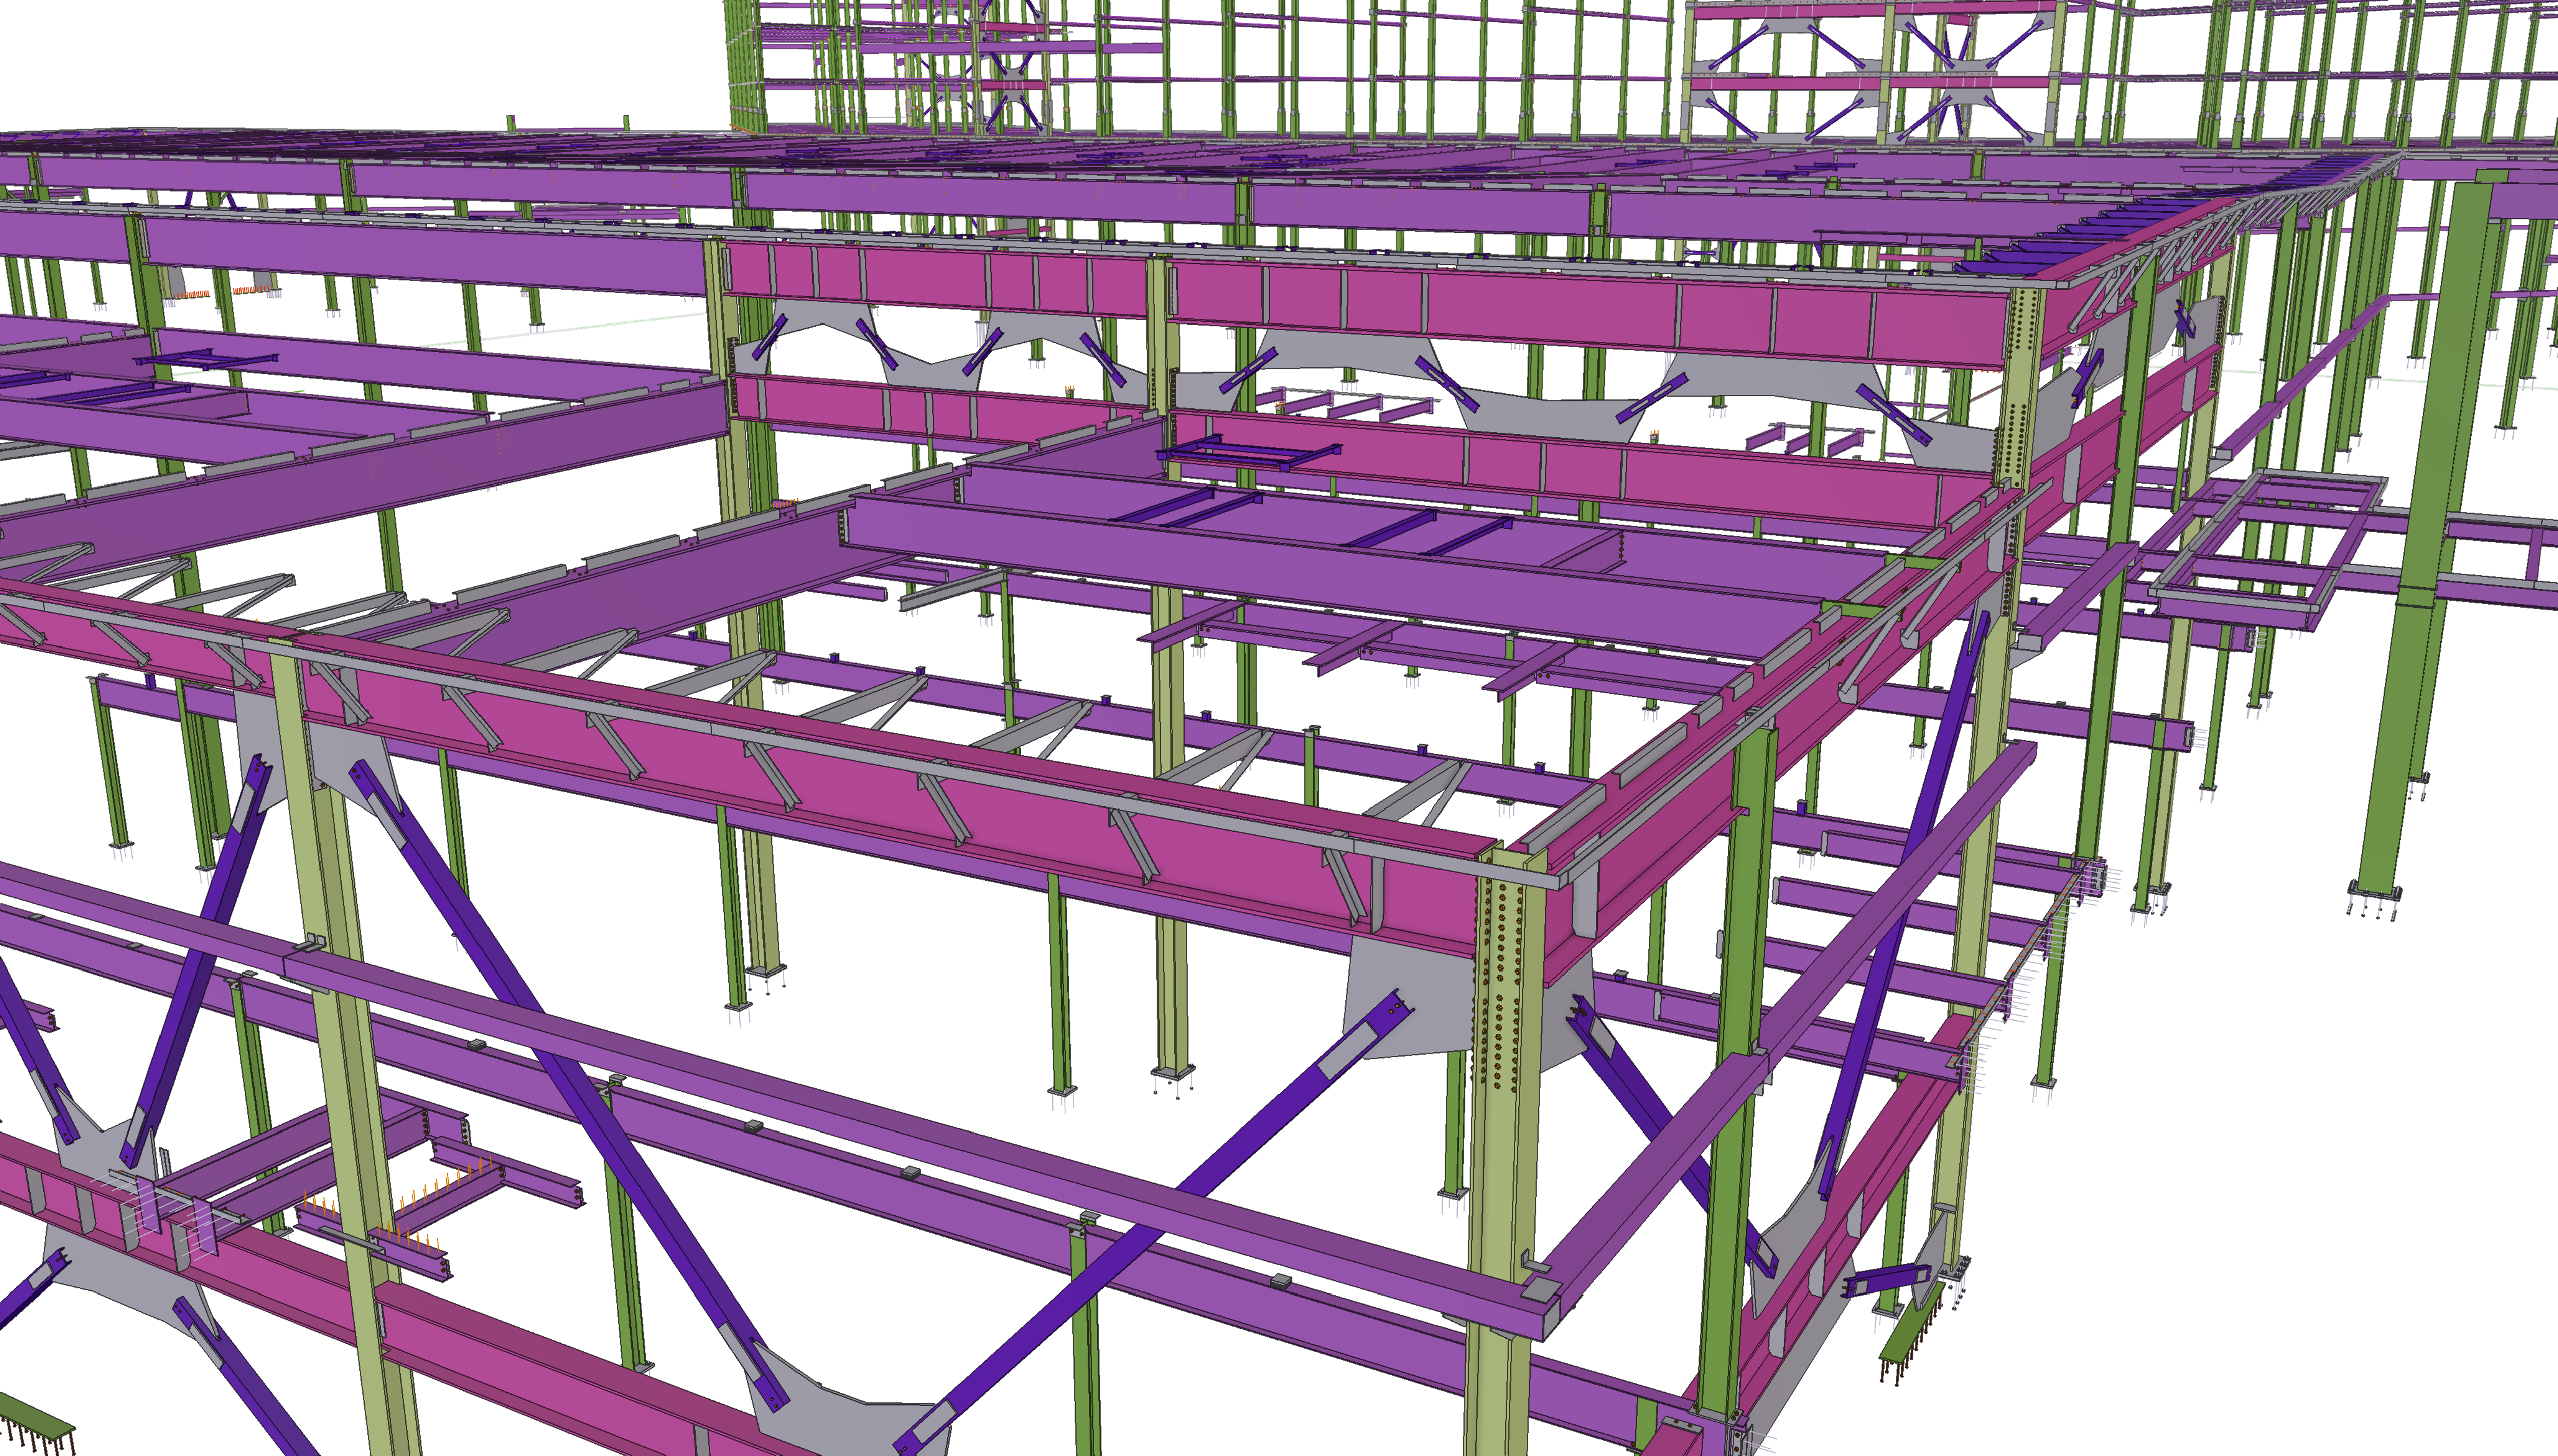This screenshot has width=2558, height=1456.
Task: Select the small dark blue hanging frame near center
Action: point(1249,452)
